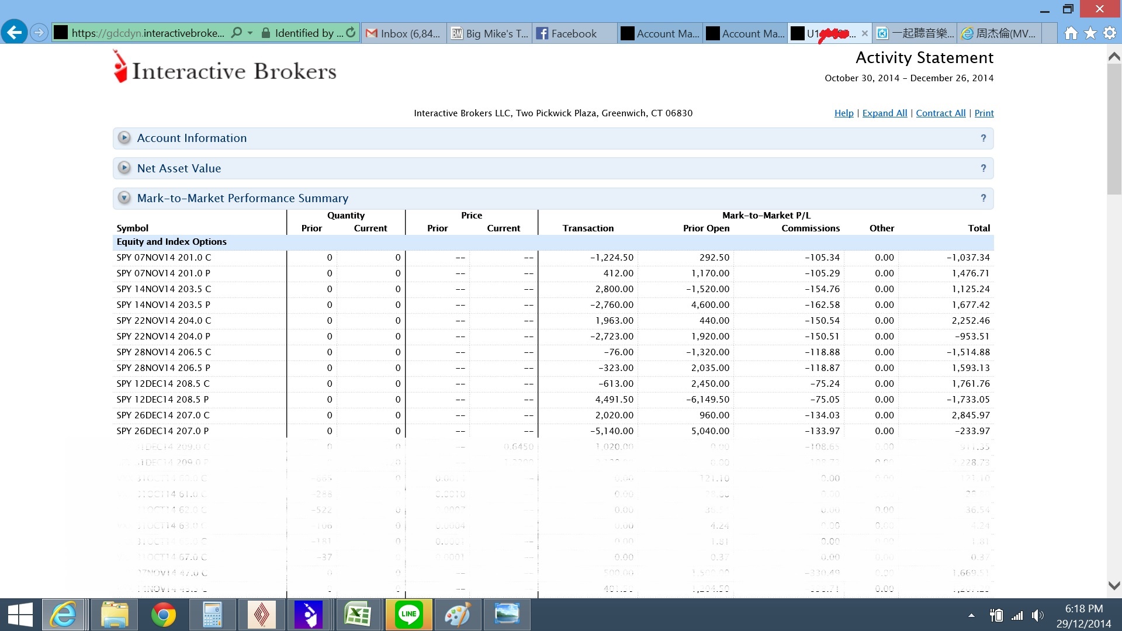Open help for Net Asset Value section
This screenshot has width=1122, height=631.
(984, 168)
